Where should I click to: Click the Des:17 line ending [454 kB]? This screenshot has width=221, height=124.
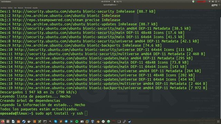[x=97, y=80]
